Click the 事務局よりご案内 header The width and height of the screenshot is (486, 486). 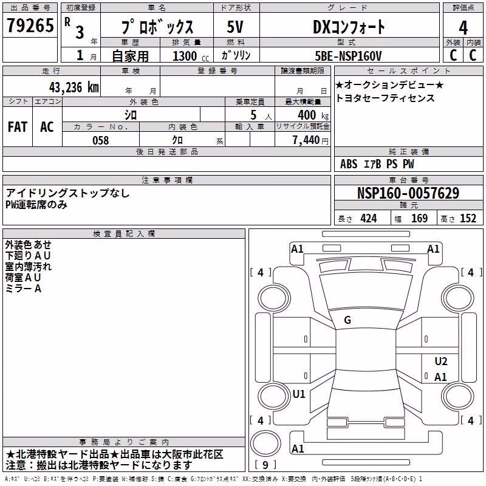click(x=124, y=442)
